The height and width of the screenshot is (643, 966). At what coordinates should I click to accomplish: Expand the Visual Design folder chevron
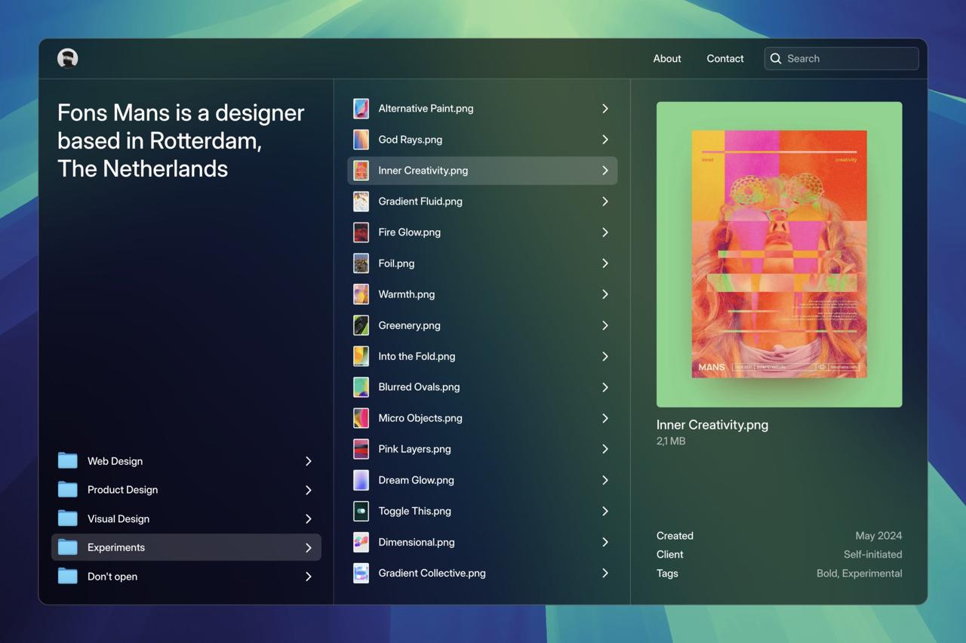[308, 518]
